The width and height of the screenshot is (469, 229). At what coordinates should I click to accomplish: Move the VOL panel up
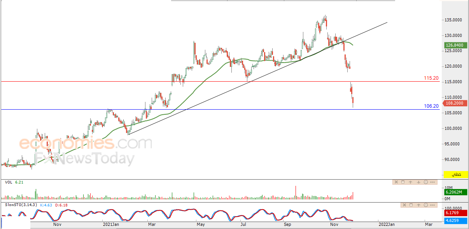click(x=411, y=182)
